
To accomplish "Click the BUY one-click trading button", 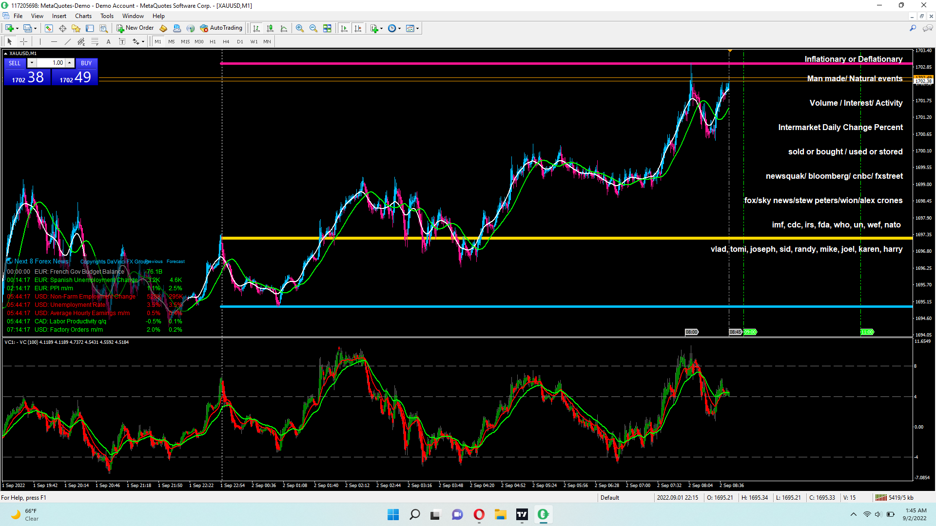I will [x=86, y=63].
